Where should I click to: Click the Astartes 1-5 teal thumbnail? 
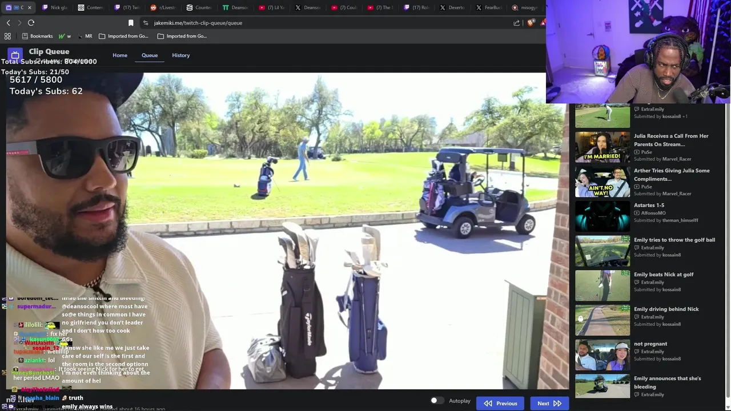click(x=603, y=216)
